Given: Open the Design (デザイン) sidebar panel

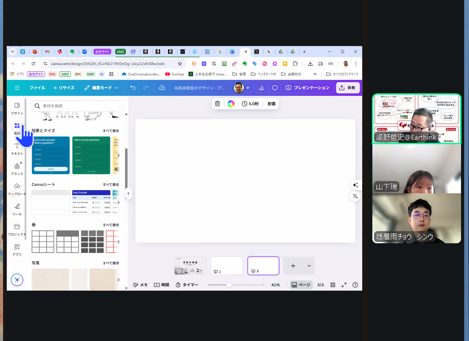Looking at the screenshot, I should [x=17, y=108].
